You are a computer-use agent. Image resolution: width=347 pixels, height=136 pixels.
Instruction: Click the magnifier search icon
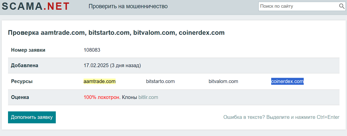[x=342, y=6]
